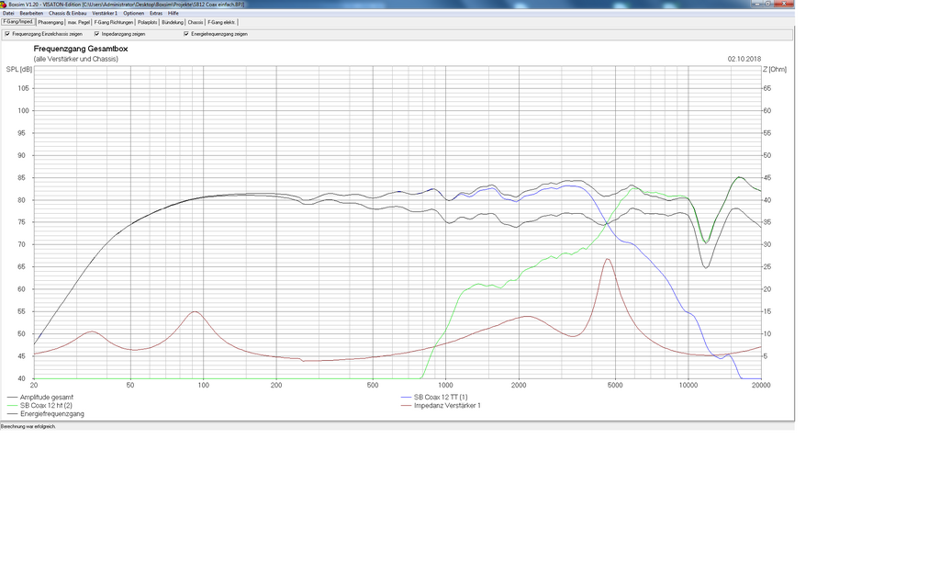Click the 'Berechnung war erfolgreich' status text
The height and width of the screenshot is (573, 940).
point(28,427)
